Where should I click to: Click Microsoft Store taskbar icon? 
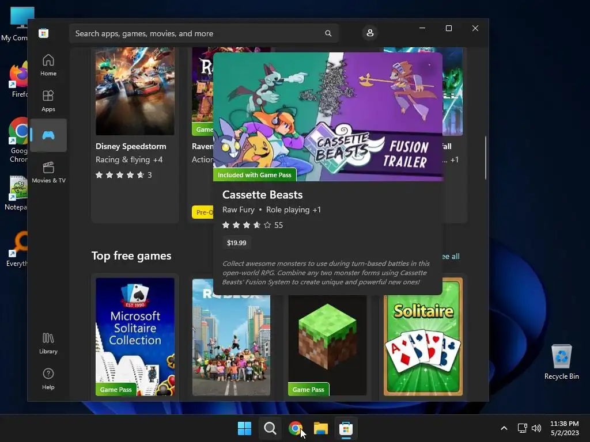coord(346,428)
